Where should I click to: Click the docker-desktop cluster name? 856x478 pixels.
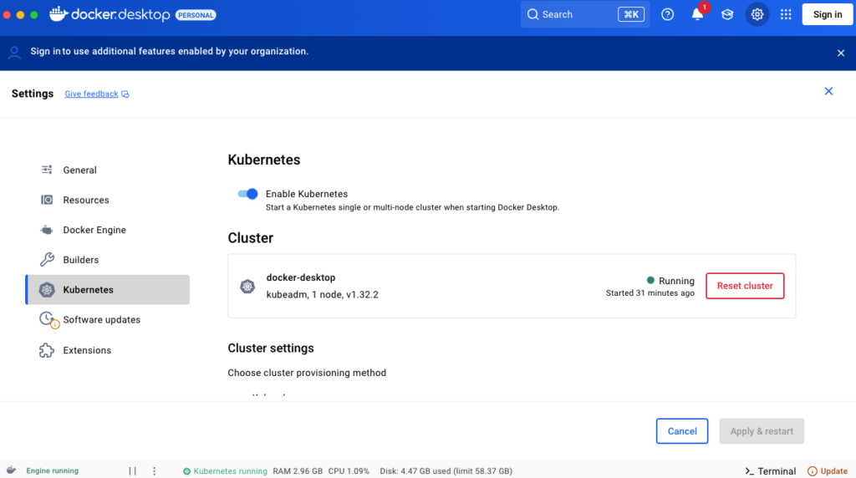pyautogui.click(x=301, y=277)
